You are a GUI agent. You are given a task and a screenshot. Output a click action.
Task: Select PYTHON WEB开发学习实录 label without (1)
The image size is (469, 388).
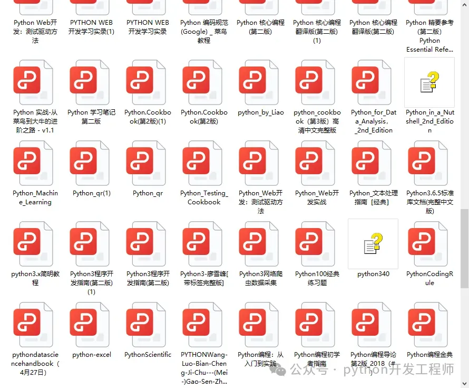click(x=148, y=27)
